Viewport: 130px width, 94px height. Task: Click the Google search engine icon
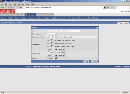[115, 8]
